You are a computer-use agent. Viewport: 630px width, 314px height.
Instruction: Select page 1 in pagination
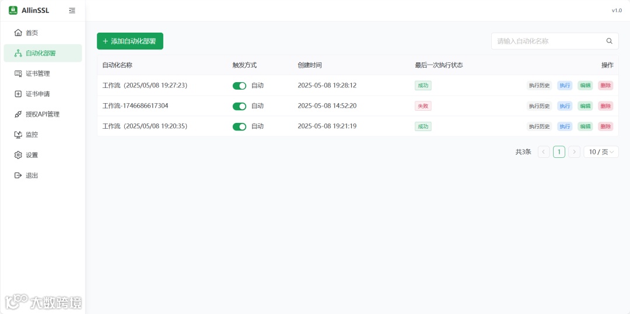559,152
